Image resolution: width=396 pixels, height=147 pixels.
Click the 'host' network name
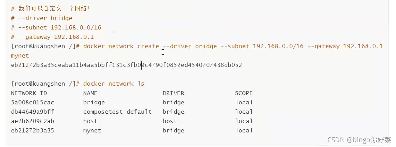[91, 121]
